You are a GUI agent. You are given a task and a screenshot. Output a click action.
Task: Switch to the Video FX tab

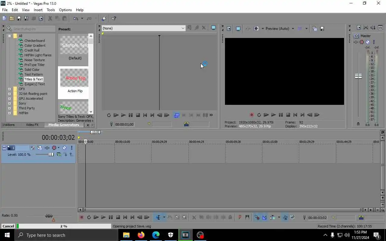(x=32, y=125)
